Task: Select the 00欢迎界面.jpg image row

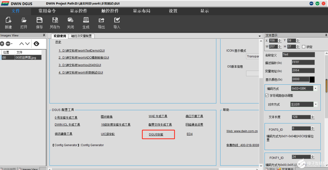Action: click(x=21, y=57)
